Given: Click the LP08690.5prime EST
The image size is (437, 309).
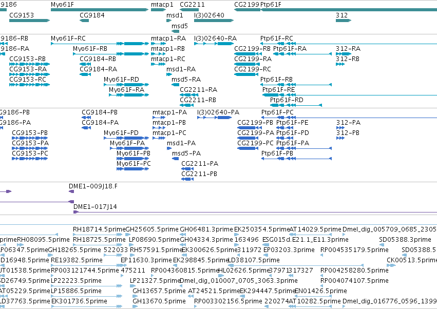Looking at the screenshot, I should pos(131,245).
